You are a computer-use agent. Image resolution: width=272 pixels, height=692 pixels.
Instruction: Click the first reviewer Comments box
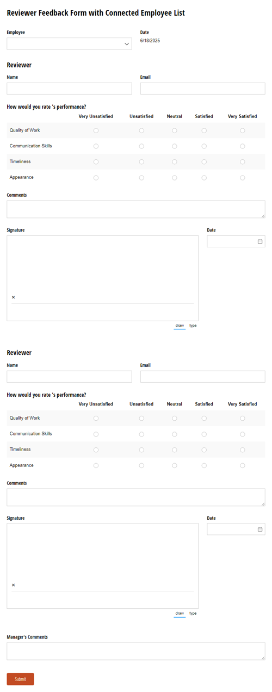[x=136, y=209]
